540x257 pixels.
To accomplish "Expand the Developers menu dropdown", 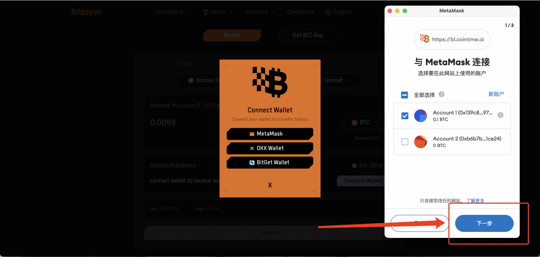I will pyautogui.click(x=173, y=12).
